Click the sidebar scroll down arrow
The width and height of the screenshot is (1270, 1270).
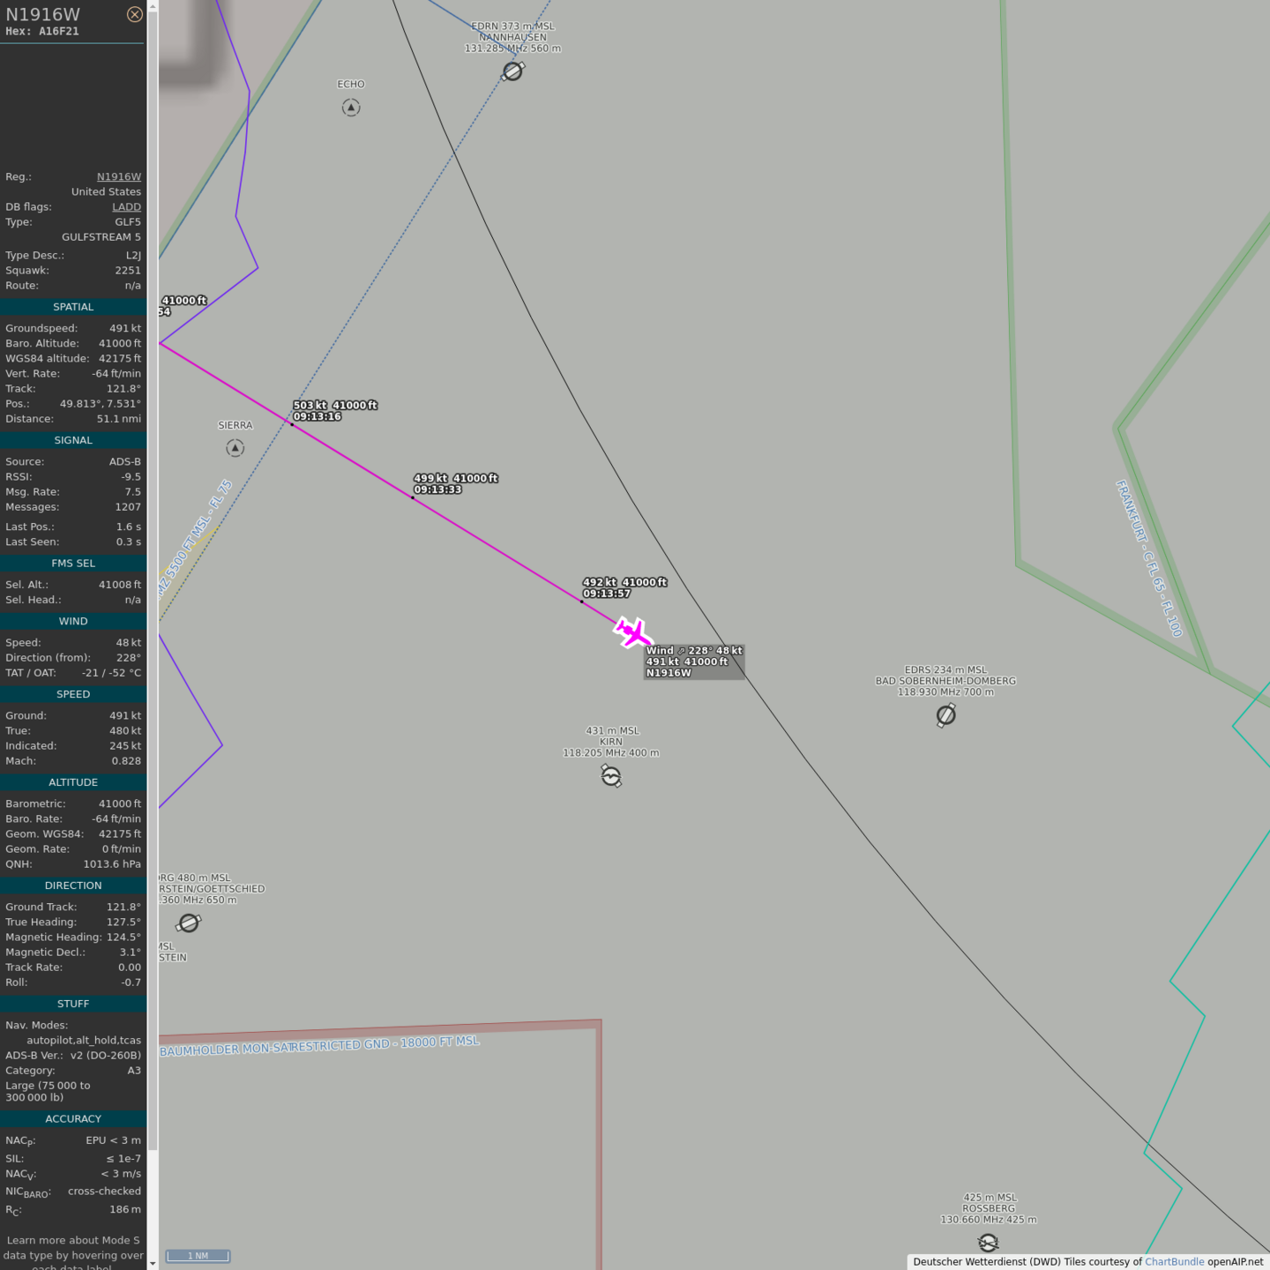(x=153, y=1263)
